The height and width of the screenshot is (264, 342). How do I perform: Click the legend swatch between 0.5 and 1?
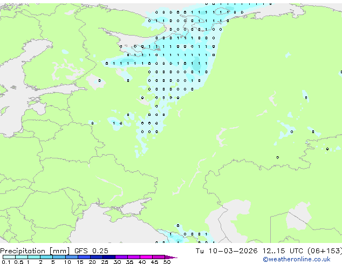tap(22, 257)
